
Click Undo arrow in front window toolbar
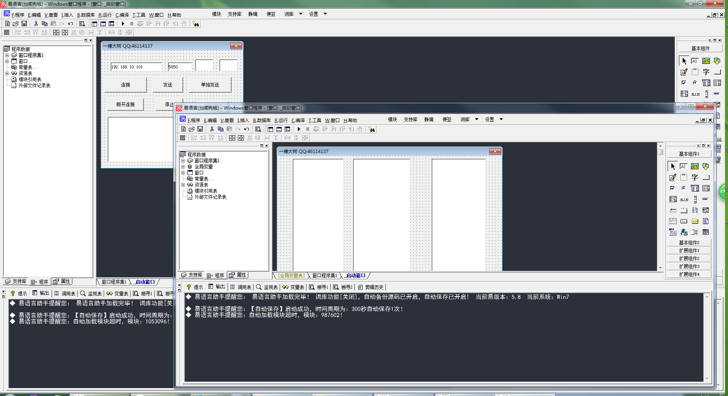247,129
